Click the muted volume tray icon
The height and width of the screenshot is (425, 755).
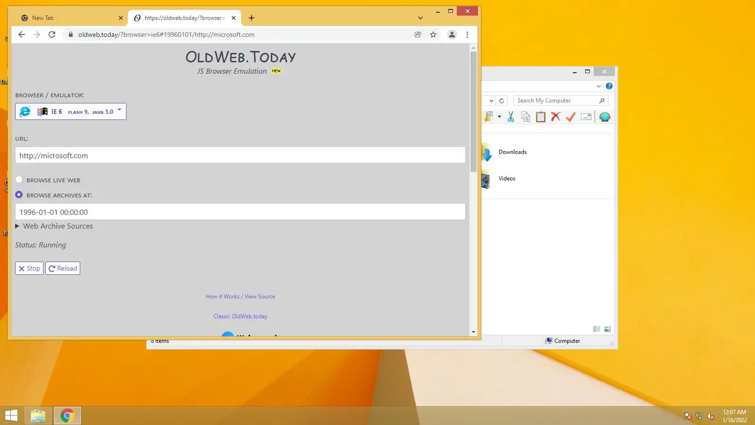(711, 416)
